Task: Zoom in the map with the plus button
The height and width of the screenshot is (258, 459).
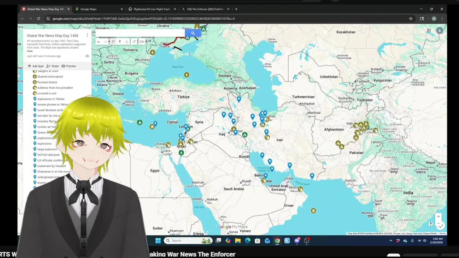Action: point(438,216)
